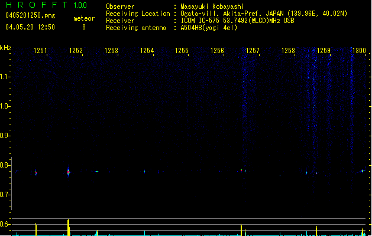Click the 1256 time marker

point(217,51)
